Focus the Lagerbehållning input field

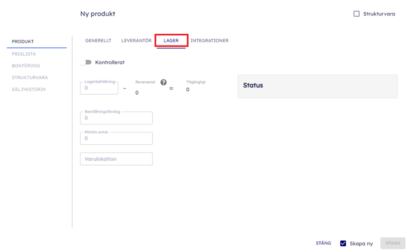pyautogui.click(x=99, y=88)
